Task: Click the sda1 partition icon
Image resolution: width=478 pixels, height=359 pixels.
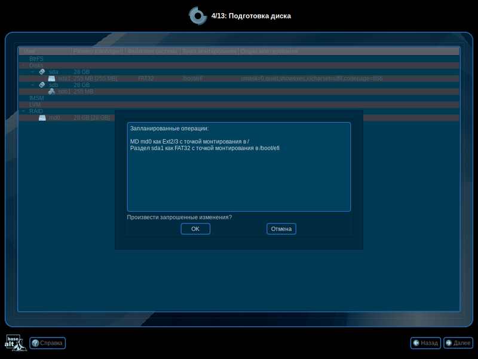Action: click(51, 78)
